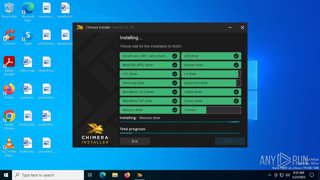The image size is (320, 180).
Task: Click the Chimera griffin icon in title bar
Action: tap(80, 27)
